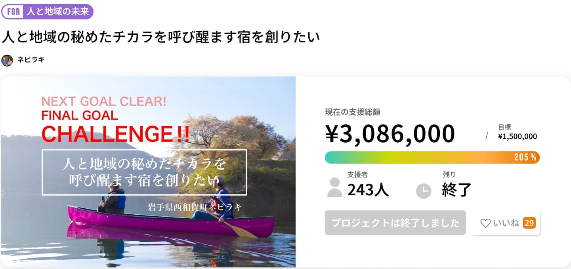Viewport: 571px width, 269px height.
Task: Click the project title heading
Action: coord(160,37)
